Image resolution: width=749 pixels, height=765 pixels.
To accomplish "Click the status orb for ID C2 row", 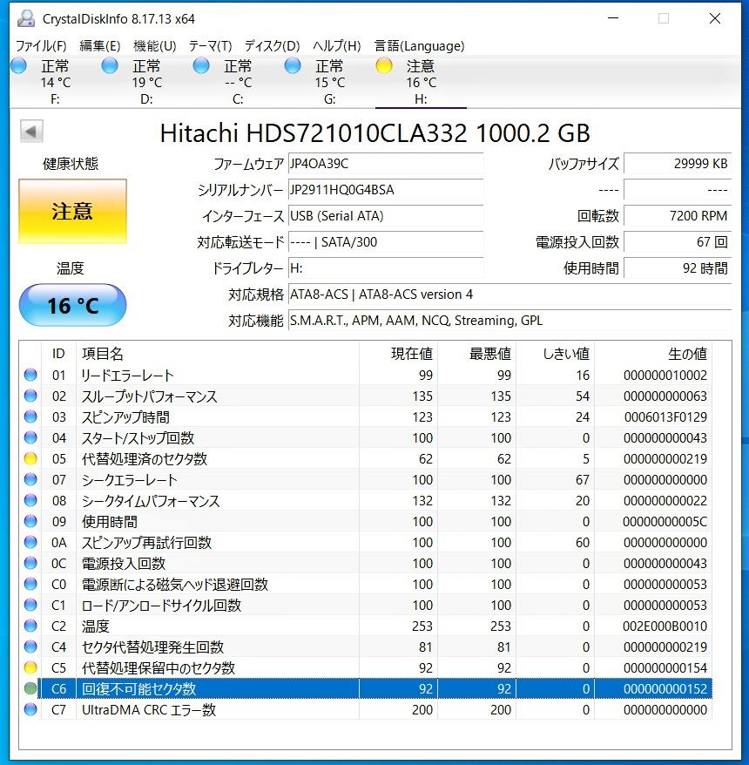I will pos(30,626).
